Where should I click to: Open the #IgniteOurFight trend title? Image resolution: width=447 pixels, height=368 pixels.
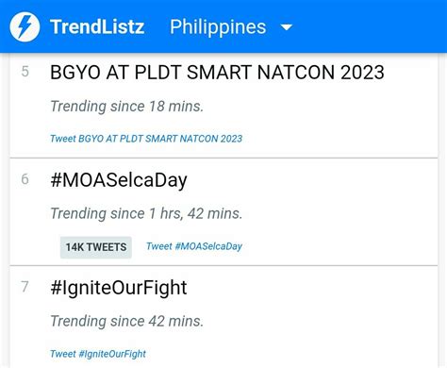click(x=119, y=288)
